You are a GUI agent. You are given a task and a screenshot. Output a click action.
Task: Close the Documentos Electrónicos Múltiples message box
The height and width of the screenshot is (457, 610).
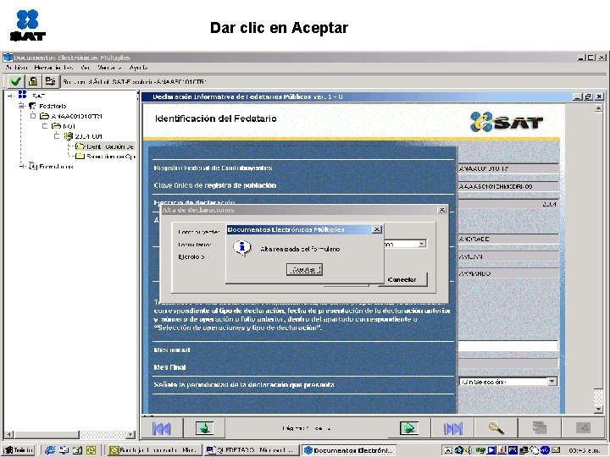click(x=376, y=229)
